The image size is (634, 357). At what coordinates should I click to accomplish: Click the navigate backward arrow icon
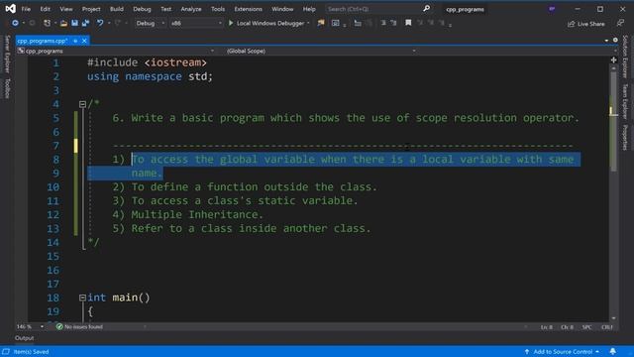[15, 23]
